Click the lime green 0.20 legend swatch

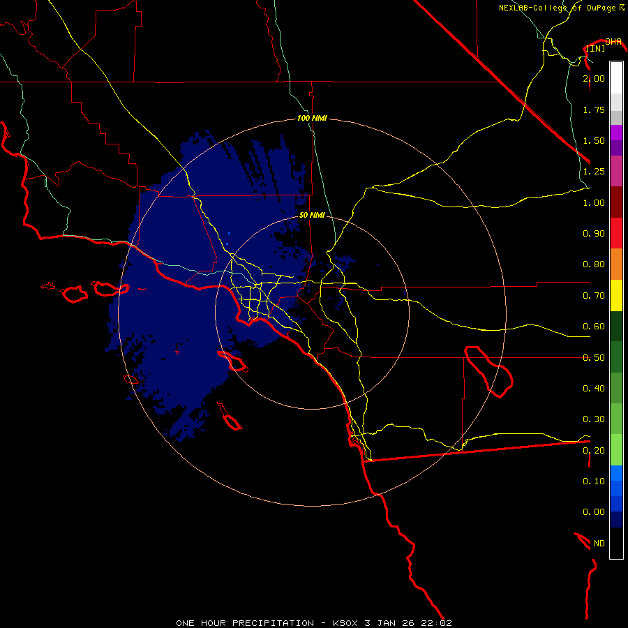pyautogui.click(x=616, y=450)
